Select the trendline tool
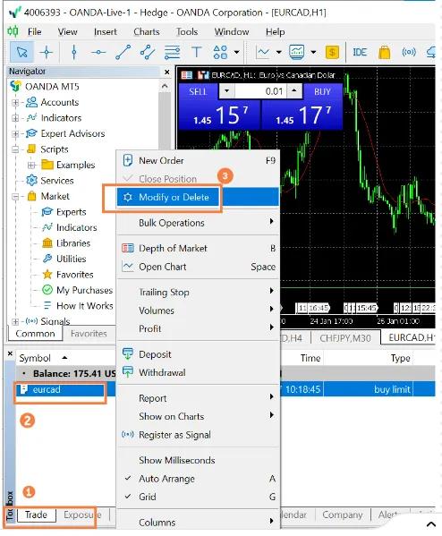 coord(123,52)
